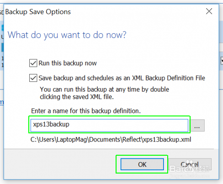Click the XML Backup Definition File label text
Image resolution: width=223 pixels, height=184 pixels.
click(169, 78)
